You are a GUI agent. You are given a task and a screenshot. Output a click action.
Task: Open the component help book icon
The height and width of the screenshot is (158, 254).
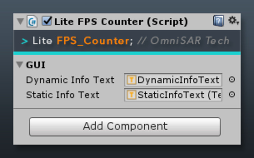pyautogui.click(x=218, y=21)
